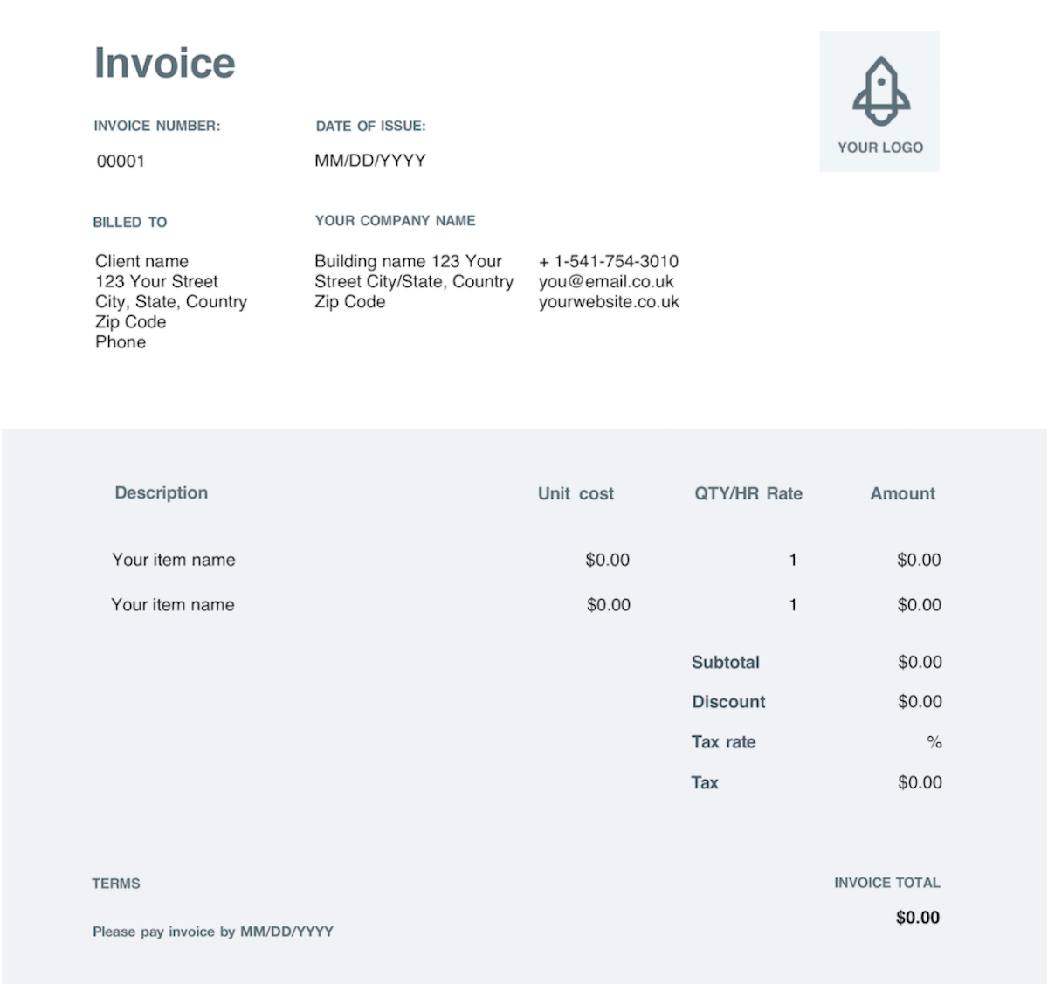Click the Invoice title heading

point(164,63)
